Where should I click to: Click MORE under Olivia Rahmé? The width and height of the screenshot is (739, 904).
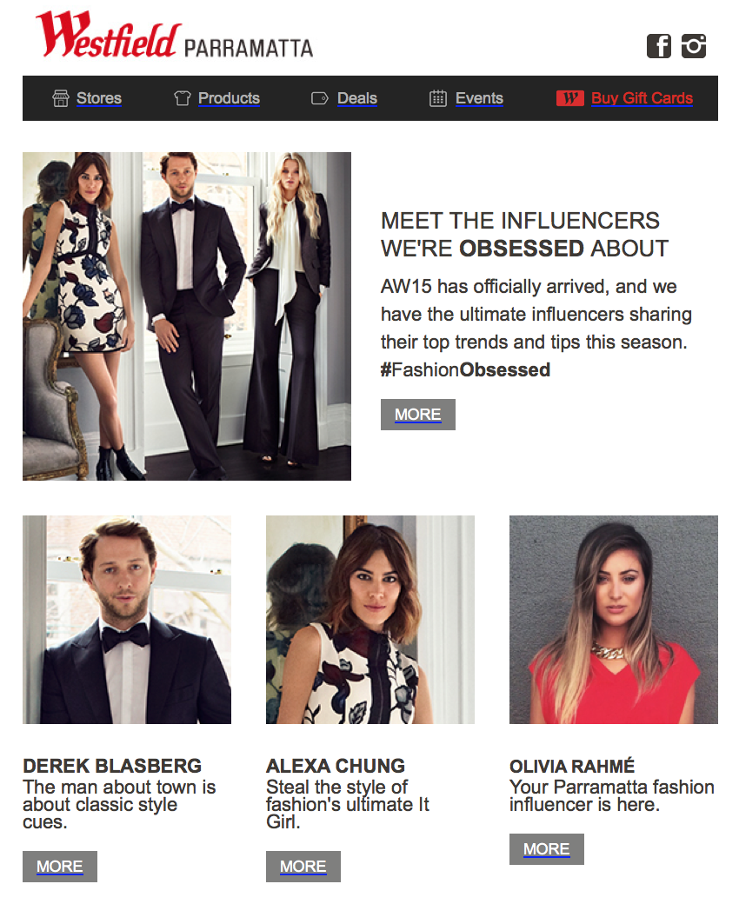[x=547, y=849]
